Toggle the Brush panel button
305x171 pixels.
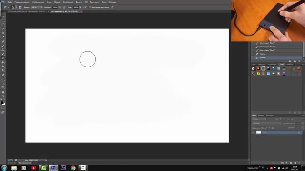(x=20, y=7)
